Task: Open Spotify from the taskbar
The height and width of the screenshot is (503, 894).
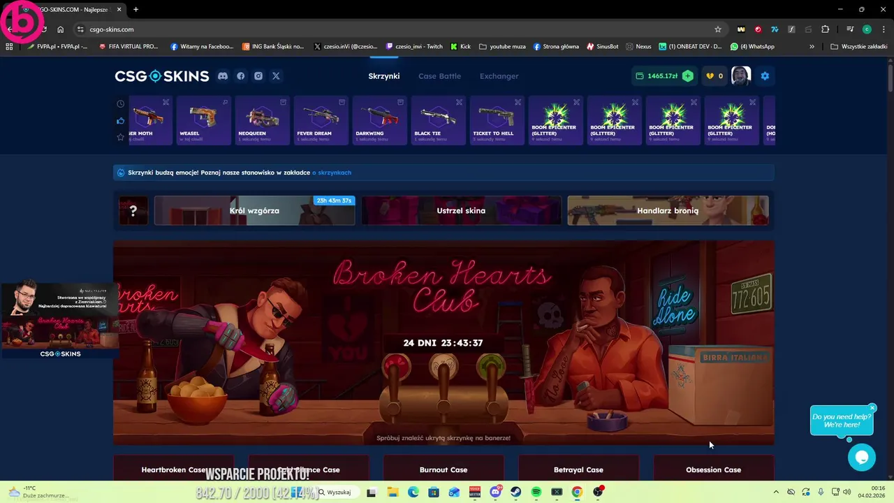Action: 536,492
